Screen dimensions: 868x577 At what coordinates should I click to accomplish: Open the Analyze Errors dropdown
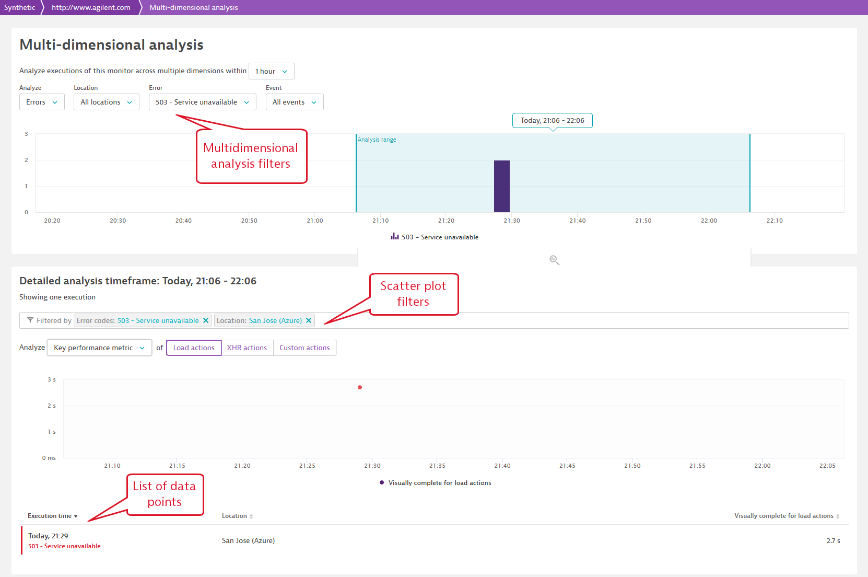point(42,102)
